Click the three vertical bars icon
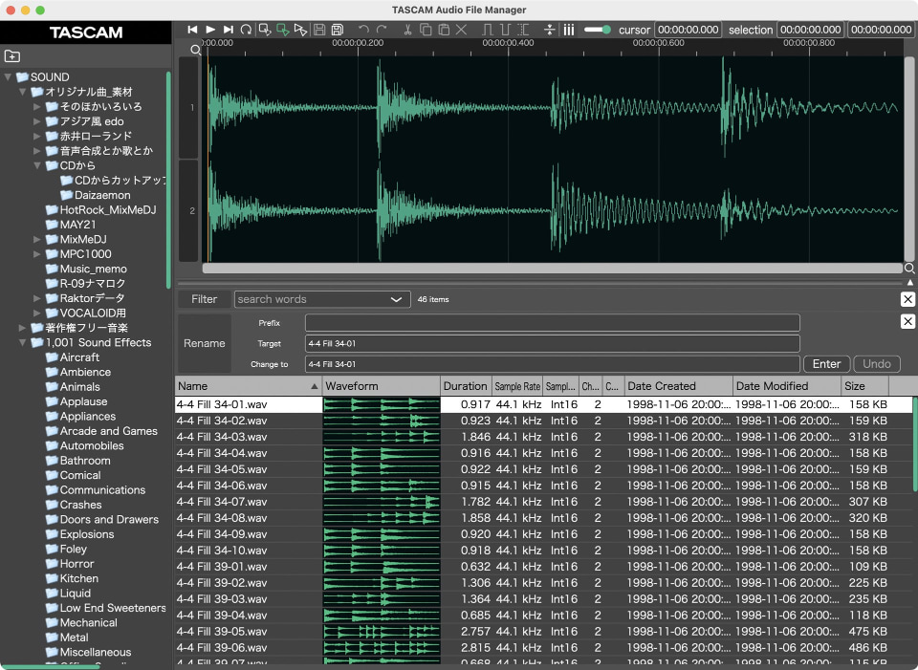The height and width of the screenshot is (670, 918). pyautogui.click(x=569, y=31)
